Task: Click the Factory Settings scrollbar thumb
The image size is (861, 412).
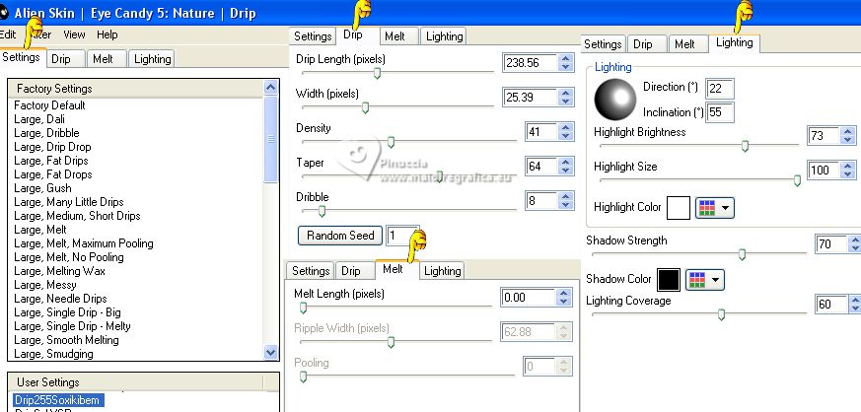Action: coord(270,139)
